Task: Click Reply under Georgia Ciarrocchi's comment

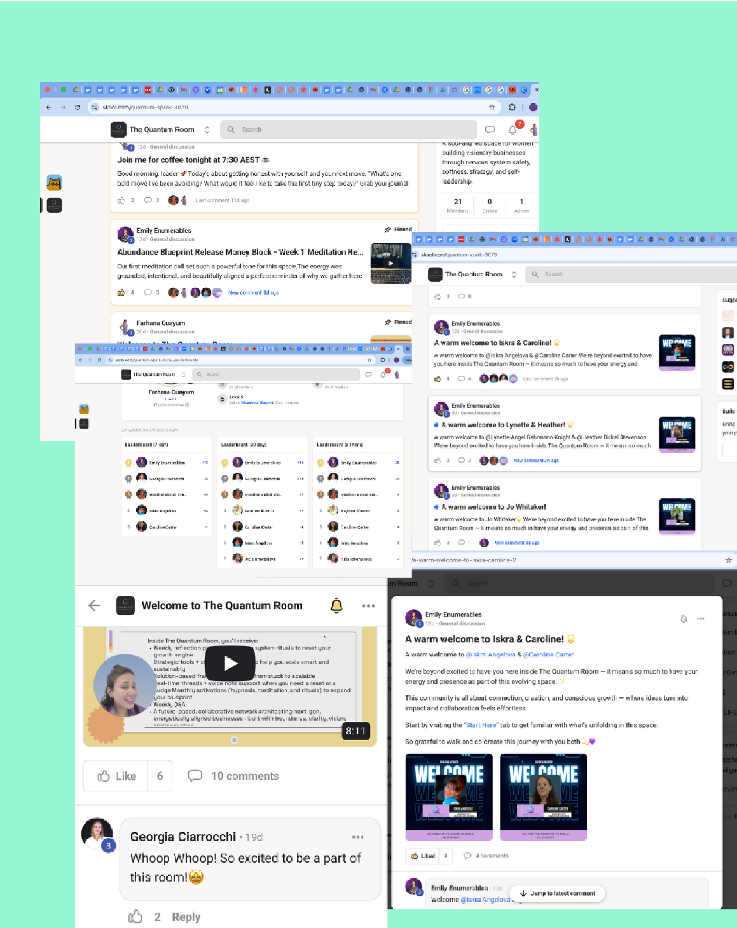Action: [x=186, y=917]
